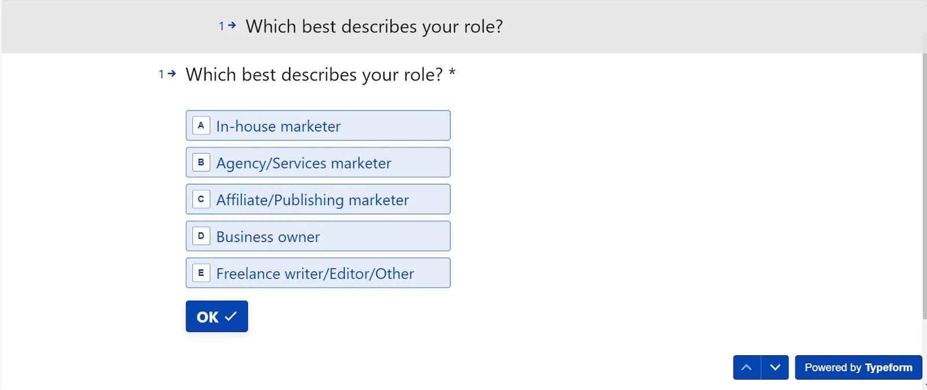Click the vertical scrollbar on the right
Screen dimensions: 927x390
[x=924, y=185]
